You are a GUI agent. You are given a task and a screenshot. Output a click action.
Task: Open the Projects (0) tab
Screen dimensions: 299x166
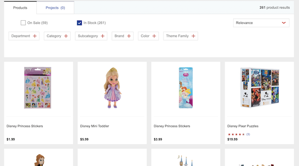[x=55, y=8]
